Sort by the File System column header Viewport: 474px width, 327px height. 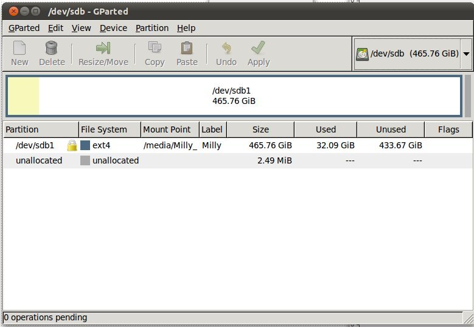click(x=110, y=129)
